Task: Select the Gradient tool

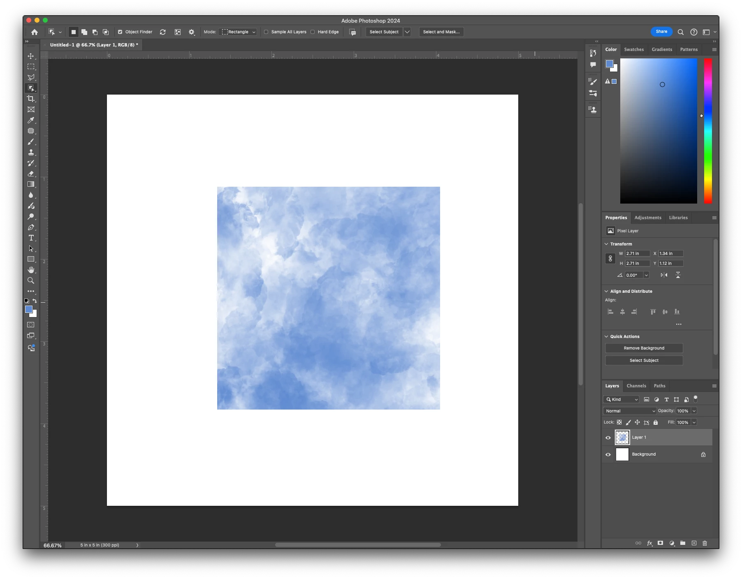Action: pyautogui.click(x=31, y=184)
